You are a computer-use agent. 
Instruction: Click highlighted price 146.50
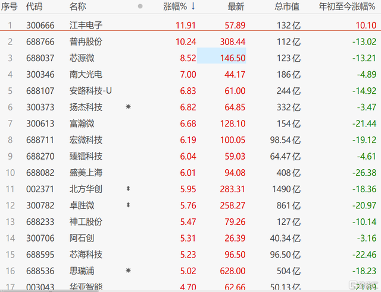pyautogui.click(x=233, y=58)
